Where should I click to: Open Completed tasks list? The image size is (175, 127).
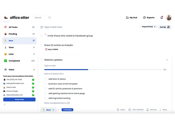pyautogui.click(x=14, y=61)
